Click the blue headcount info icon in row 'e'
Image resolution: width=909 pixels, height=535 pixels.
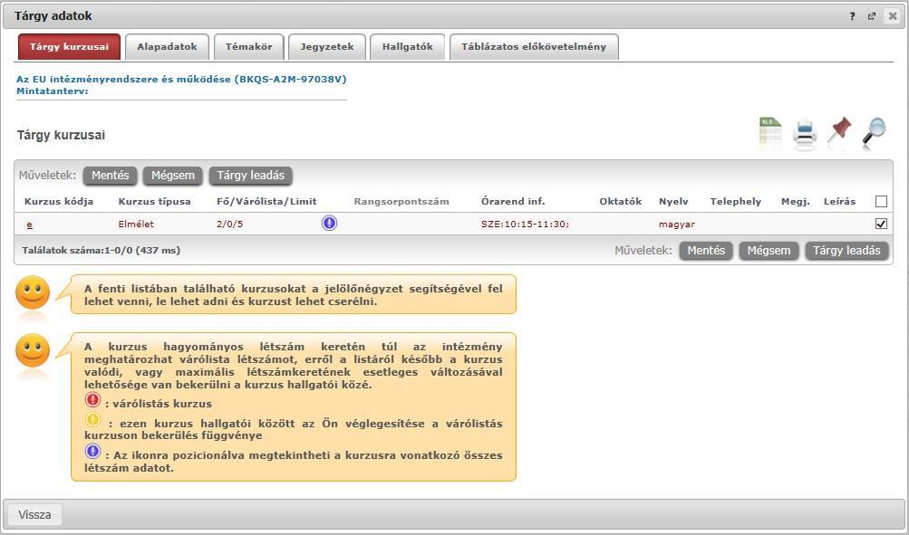tap(329, 223)
